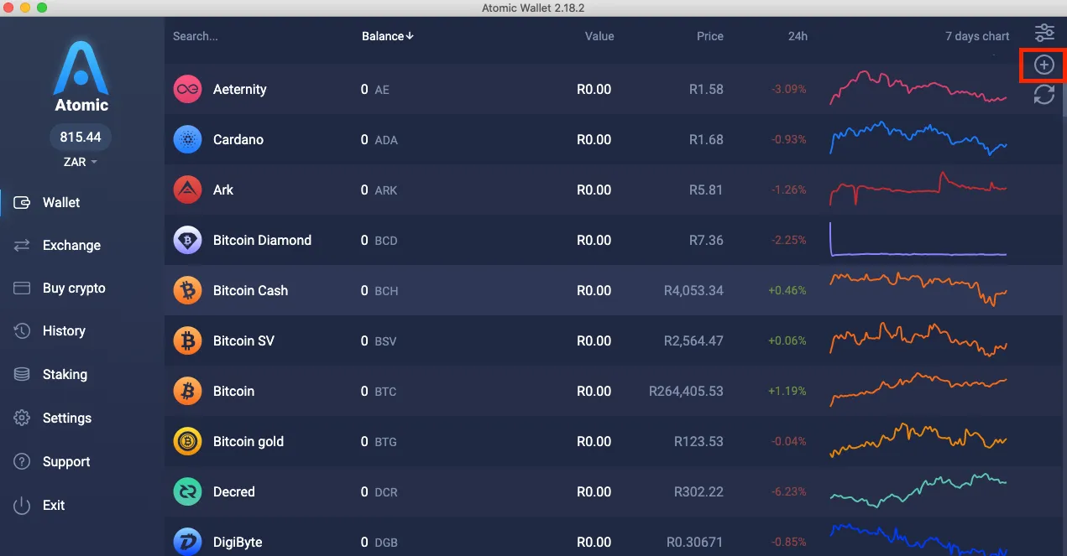Select Exit in the sidebar
1067x556 pixels.
54,505
